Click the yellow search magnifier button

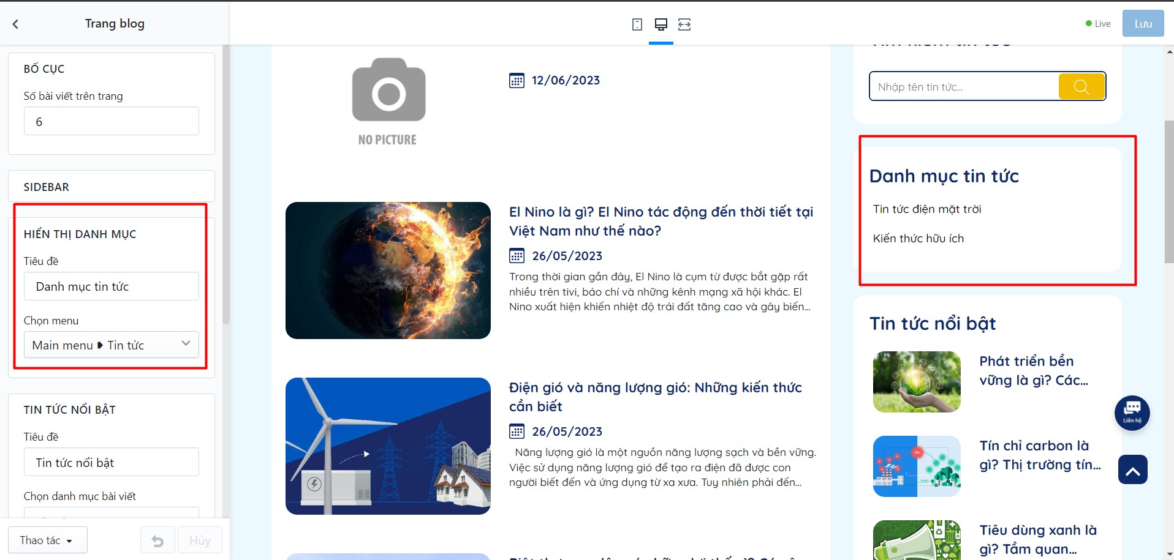pyautogui.click(x=1081, y=86)
